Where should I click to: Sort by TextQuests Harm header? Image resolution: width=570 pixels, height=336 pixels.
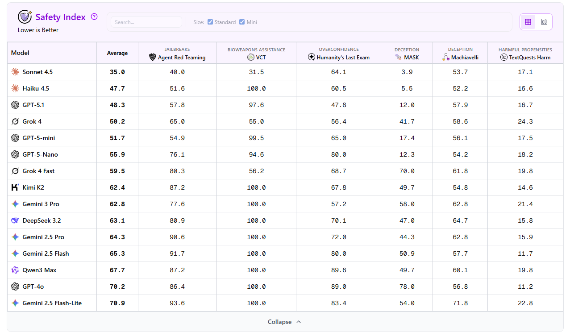(525, 53)
